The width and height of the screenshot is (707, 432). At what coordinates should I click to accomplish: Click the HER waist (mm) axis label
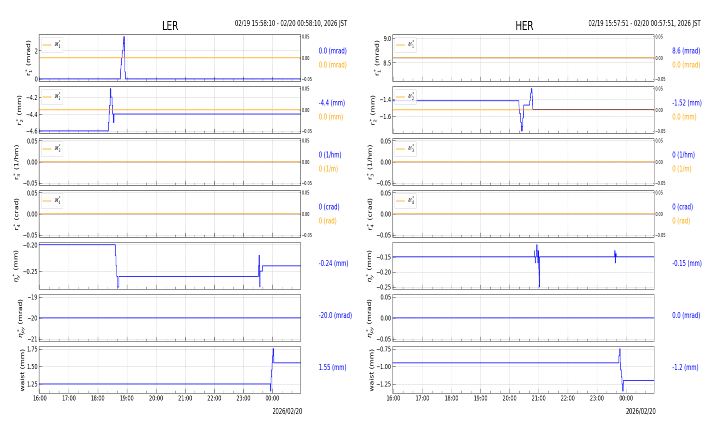pos(373,370)
